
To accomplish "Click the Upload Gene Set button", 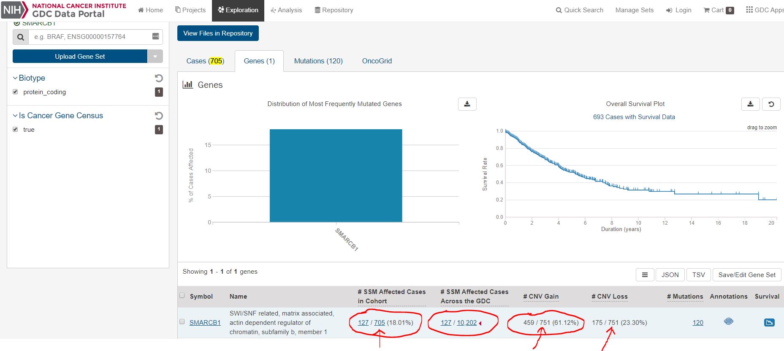I will click(80, 56).
